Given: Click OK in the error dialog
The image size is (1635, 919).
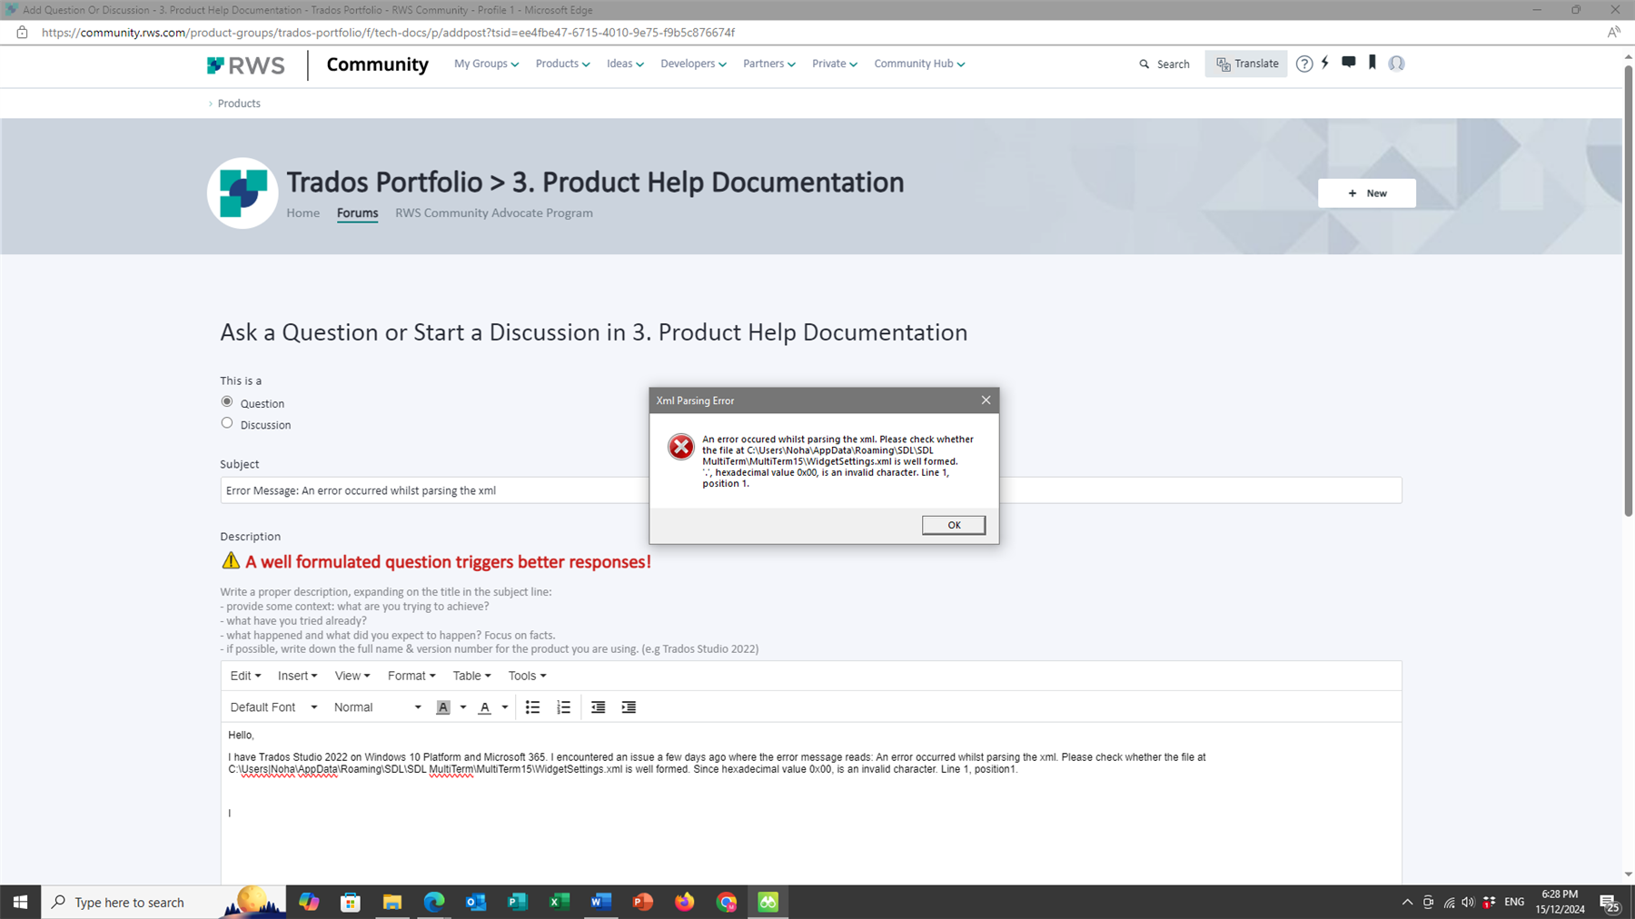Looking at the screenshot, I should click(954, 525).
